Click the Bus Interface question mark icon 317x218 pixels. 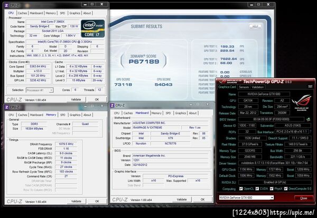pos(311,132)
